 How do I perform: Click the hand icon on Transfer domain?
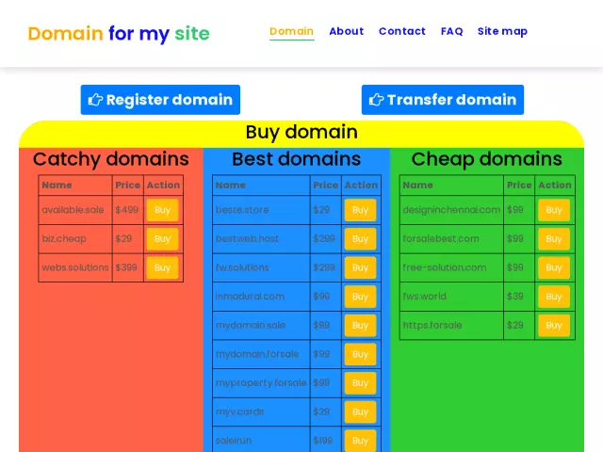[376, 100]
